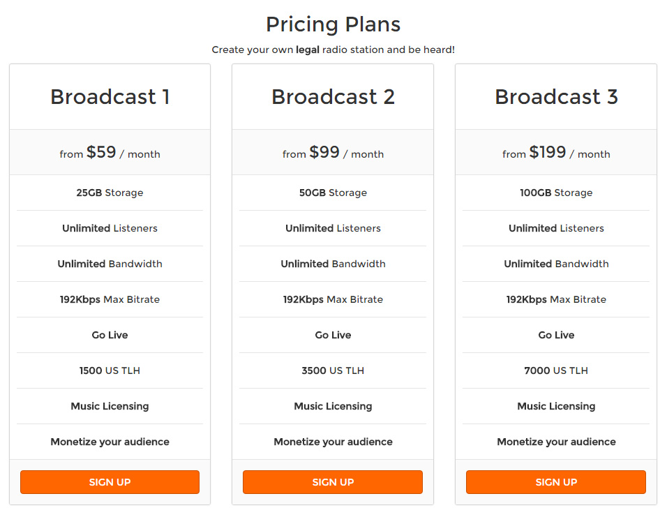Click the 25GB Storage feature
The height and width of the screenshot is (517, 667).
110,193
